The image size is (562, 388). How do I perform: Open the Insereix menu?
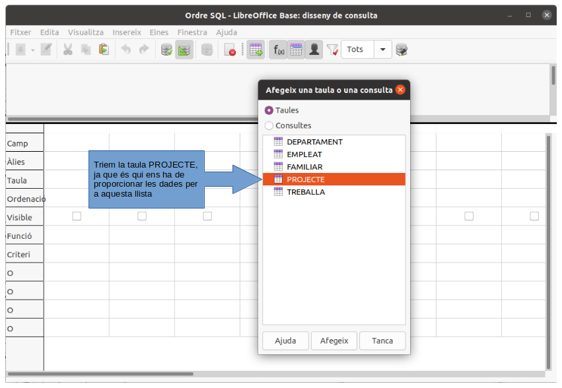pos(127,32)
